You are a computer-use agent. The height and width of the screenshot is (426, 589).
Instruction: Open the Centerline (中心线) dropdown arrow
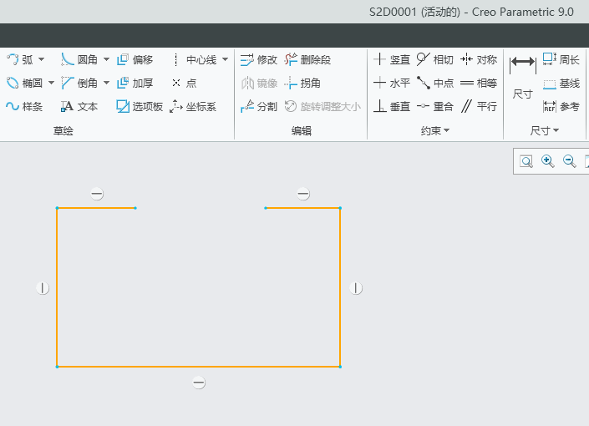click(226, 59)
